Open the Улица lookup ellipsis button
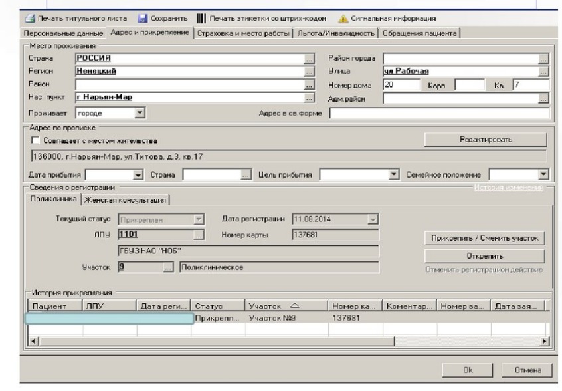Image resolution: width=562 pixels, height=391 pixels. (544, 72)
